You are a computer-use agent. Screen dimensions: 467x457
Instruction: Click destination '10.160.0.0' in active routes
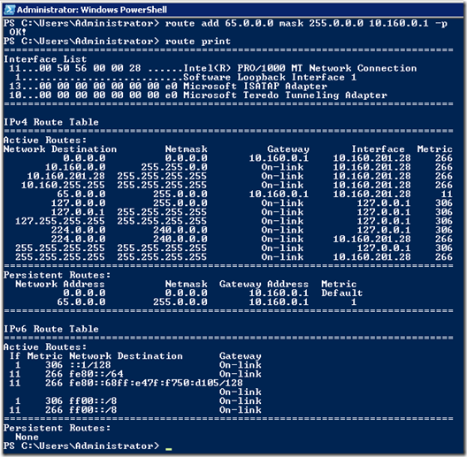(75, 167)
